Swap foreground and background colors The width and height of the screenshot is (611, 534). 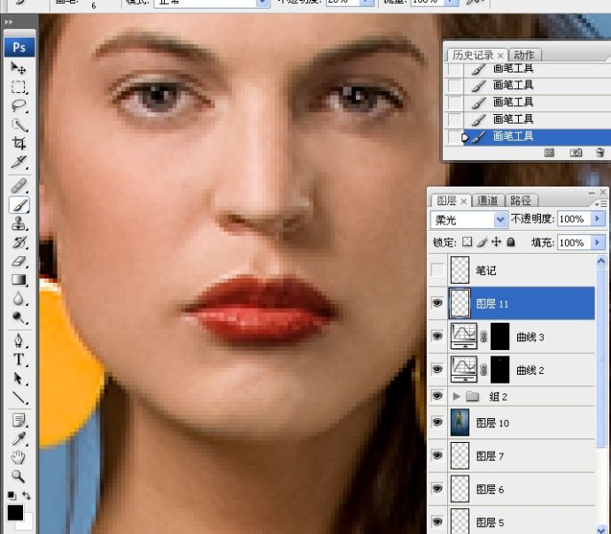(x=27, y=495)
